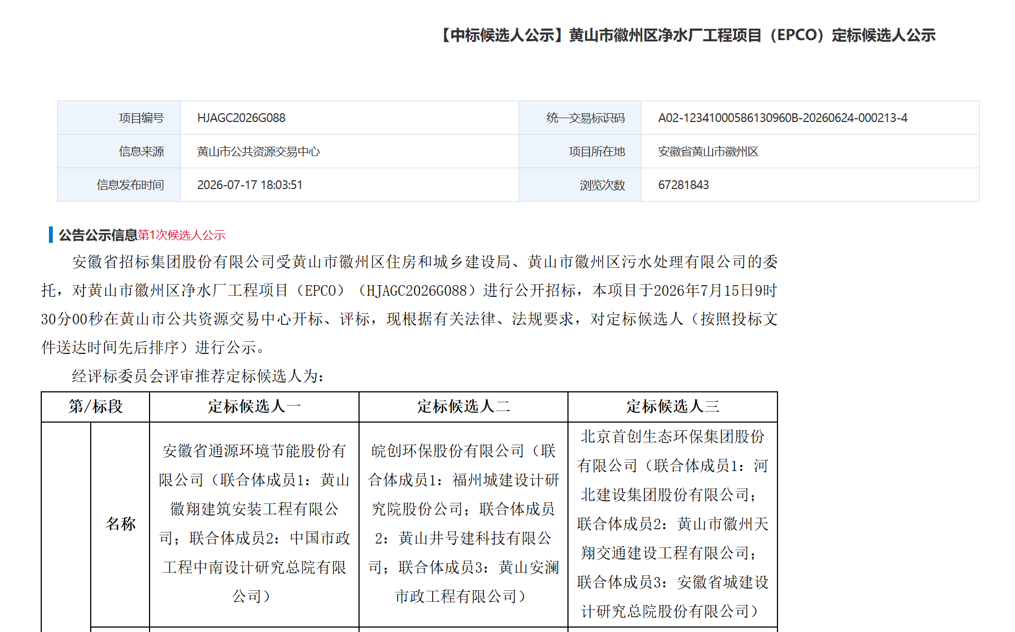Click the 统一交易标识码 label cell
This screenshot has height=632, width=1015.
(x=580, y=118)
